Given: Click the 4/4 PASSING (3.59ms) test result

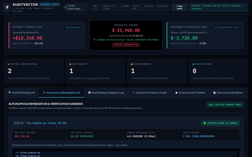Looking at the screenshot, I should [x=141, y=136].
